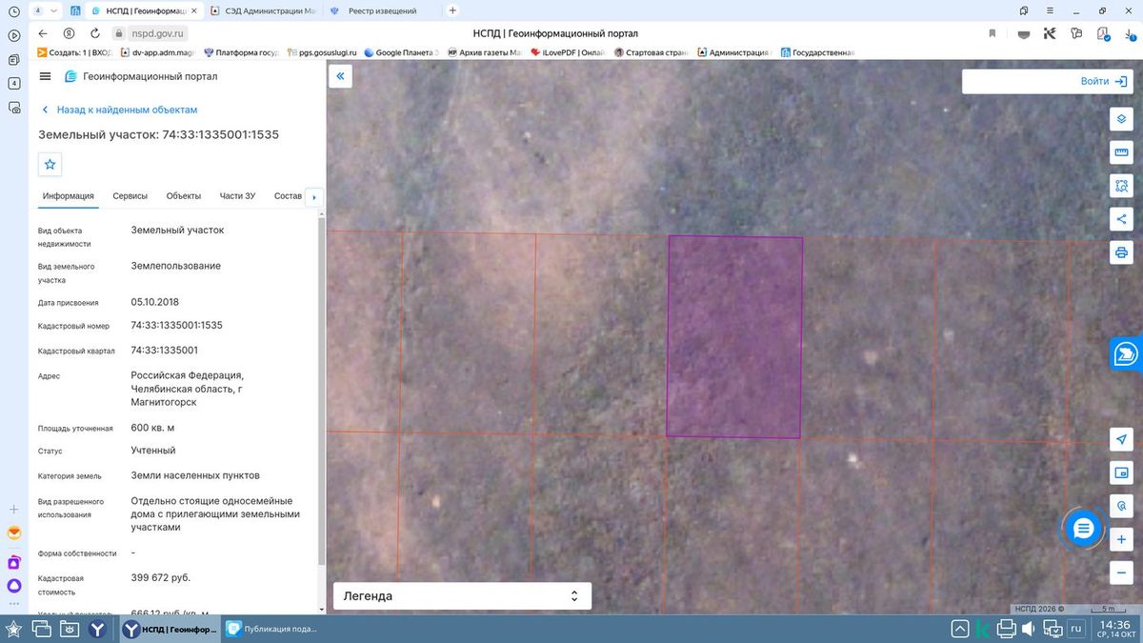Open the Сервисы tab

(130, 196)
